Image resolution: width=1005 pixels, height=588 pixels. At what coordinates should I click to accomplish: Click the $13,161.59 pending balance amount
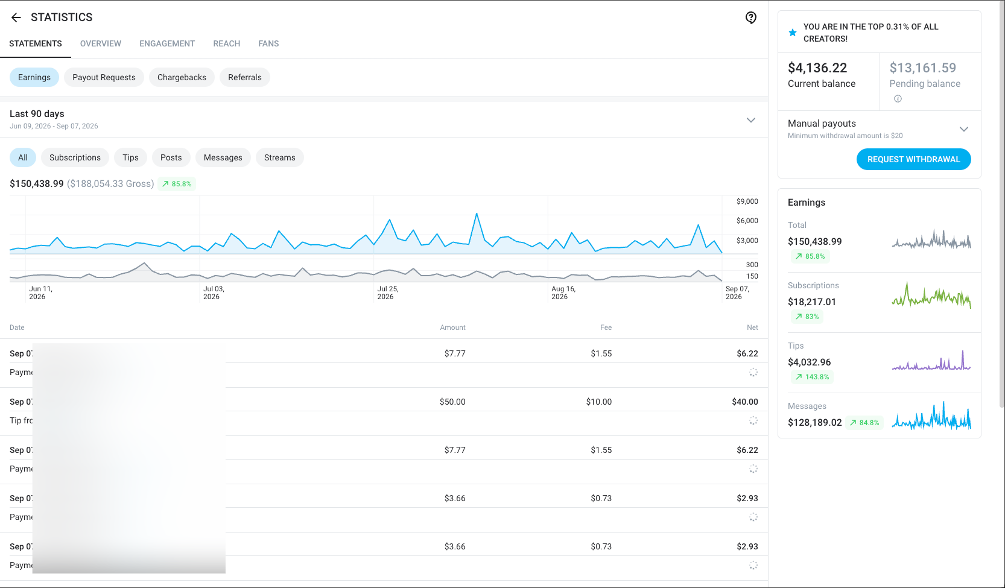[x=923, y=68]
